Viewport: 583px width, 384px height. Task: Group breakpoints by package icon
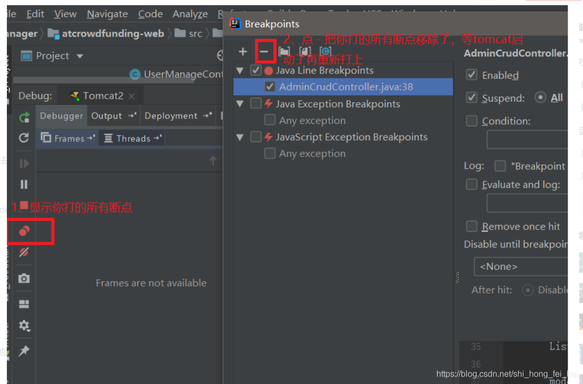(x=285, y=51)
